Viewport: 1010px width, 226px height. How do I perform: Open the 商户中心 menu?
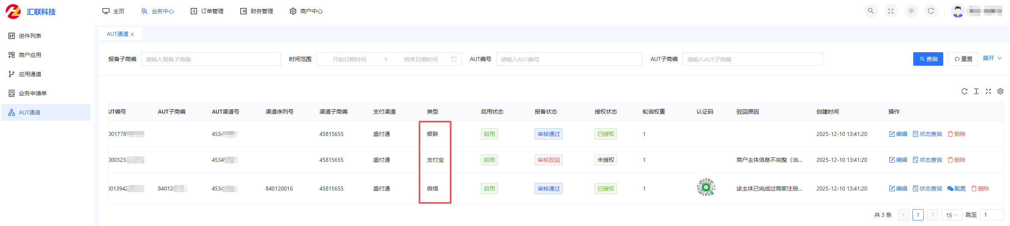coord(306,11)
